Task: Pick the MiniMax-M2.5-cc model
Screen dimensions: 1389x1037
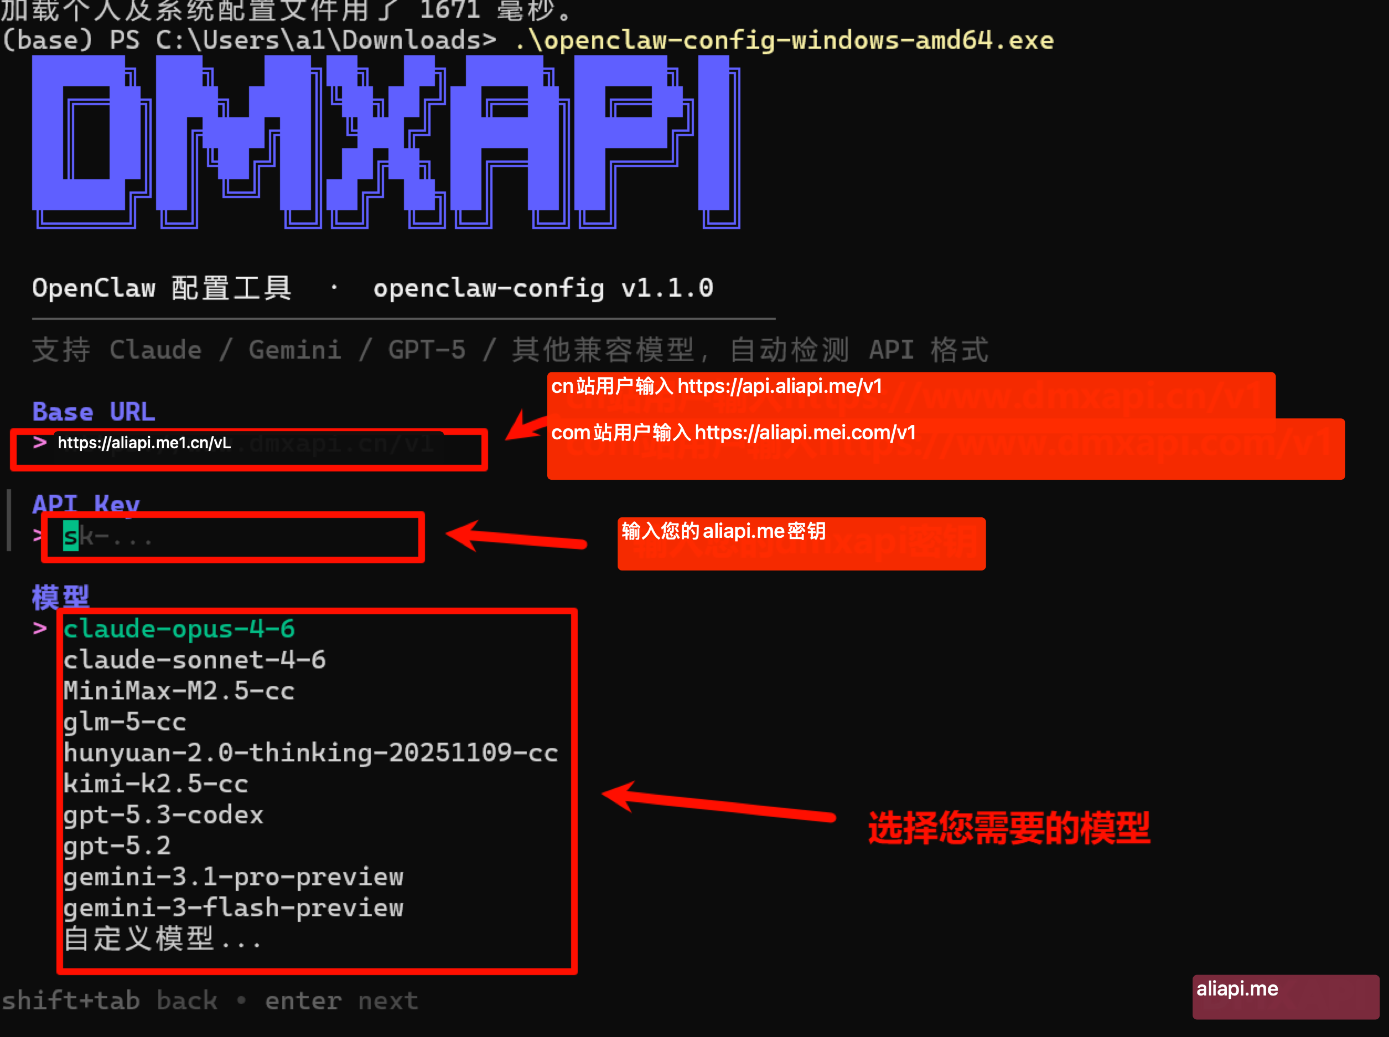Action: tap(180, 691)
